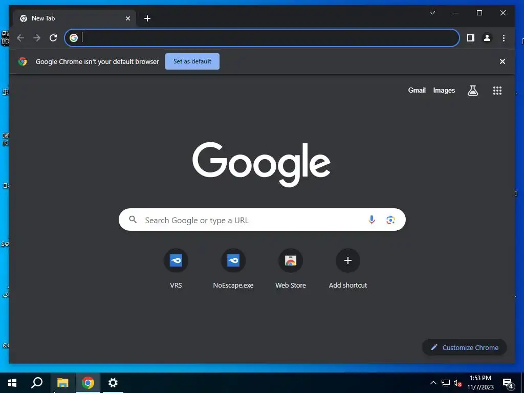The width and height of the screenshot is (524, 393).
Task: Open Settings from the taskbar
Action: pyautogui.click(x=113, y=383)
